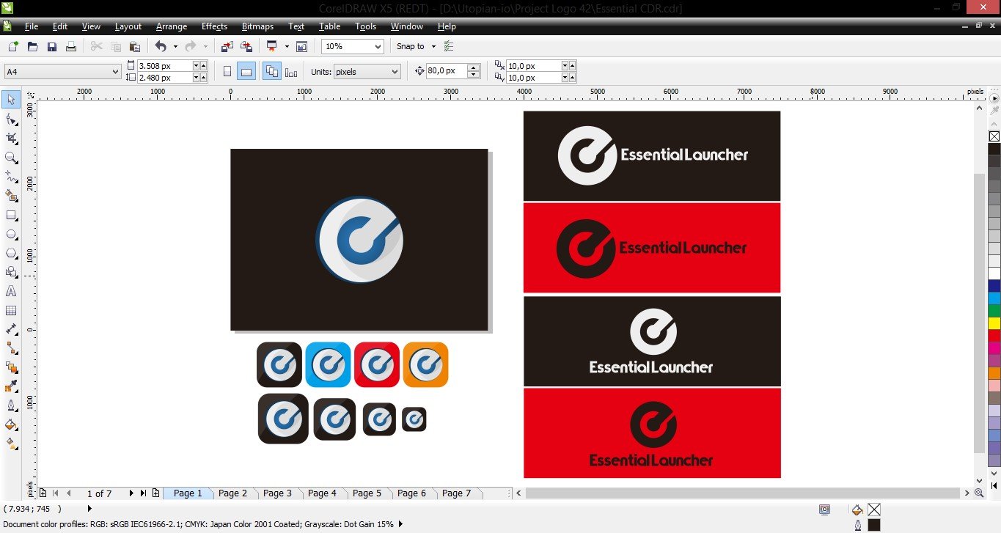Create a new document
1001x533 pixels.
(x=12, y=46)
